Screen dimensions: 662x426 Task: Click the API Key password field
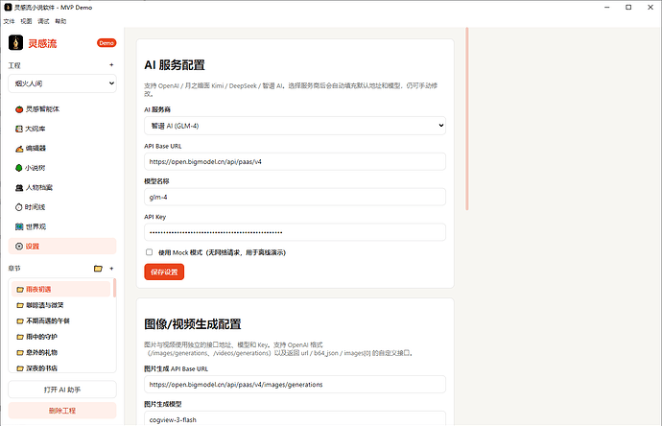point(296,232)
